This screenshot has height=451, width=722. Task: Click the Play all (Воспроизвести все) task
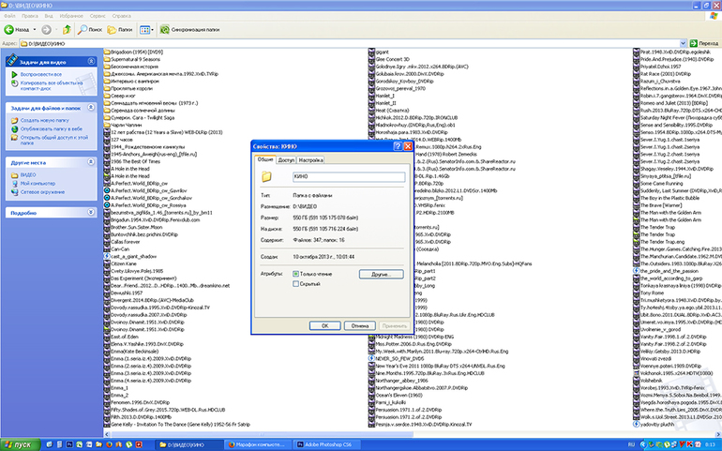pyautogui.click(x=41, y=74)
